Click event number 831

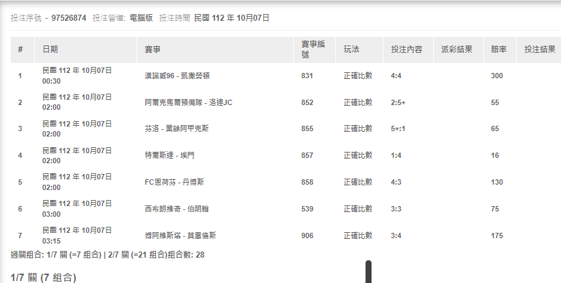tap(307, 76)
